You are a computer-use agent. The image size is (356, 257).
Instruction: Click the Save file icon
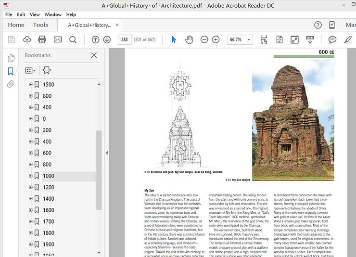tap(12, 40)
